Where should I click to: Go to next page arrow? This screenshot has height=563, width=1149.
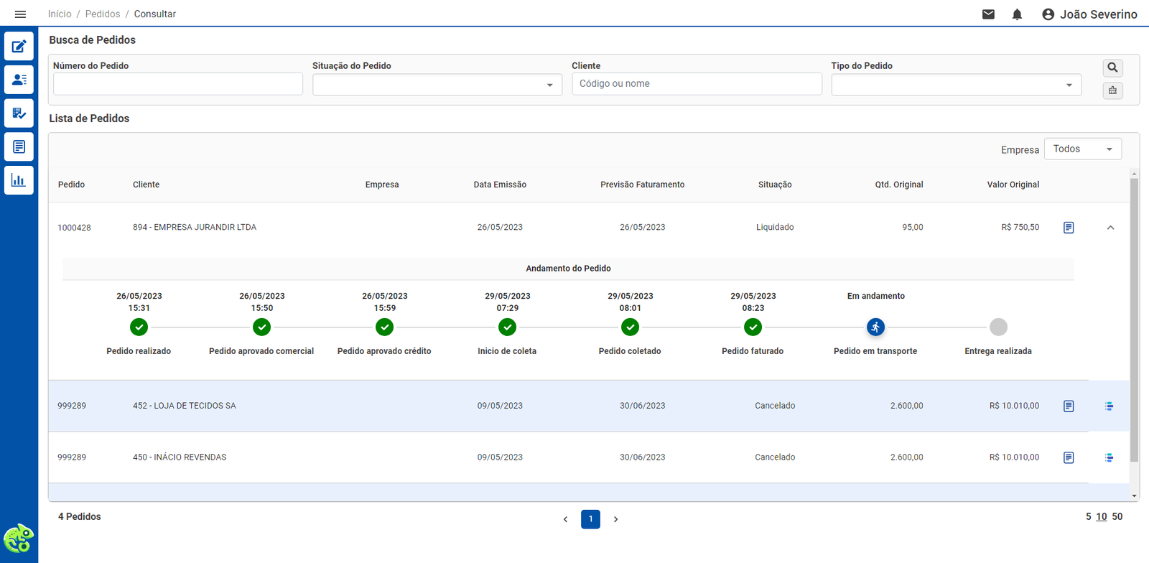coord(615,519)
